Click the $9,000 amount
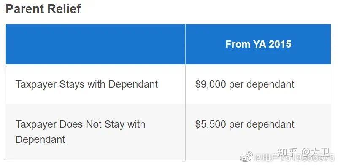The width and height of the screenshot is (338, 166). coord(211,84)
